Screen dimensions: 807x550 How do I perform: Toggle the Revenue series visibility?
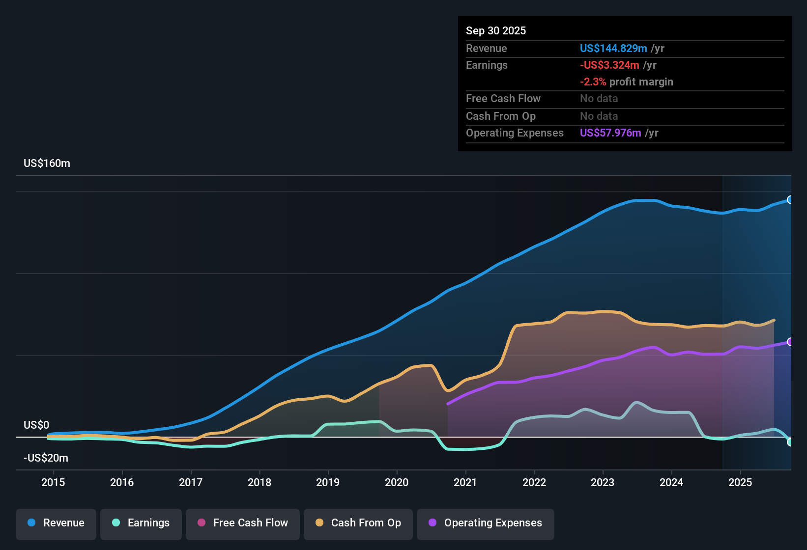coord(56,524)
